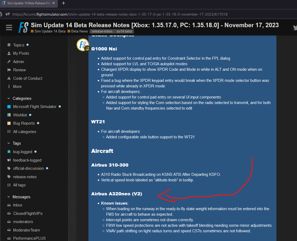Image resolution: width=297 pixels, height=241 pixels.
Task: Open the bug-logged tag
Action: click(x=22, y=152)
